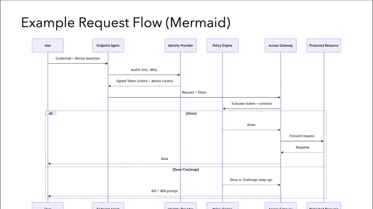This screenshot has height=209, width=373.
Task: Select the top User participant box
Action: click(48, 45)
